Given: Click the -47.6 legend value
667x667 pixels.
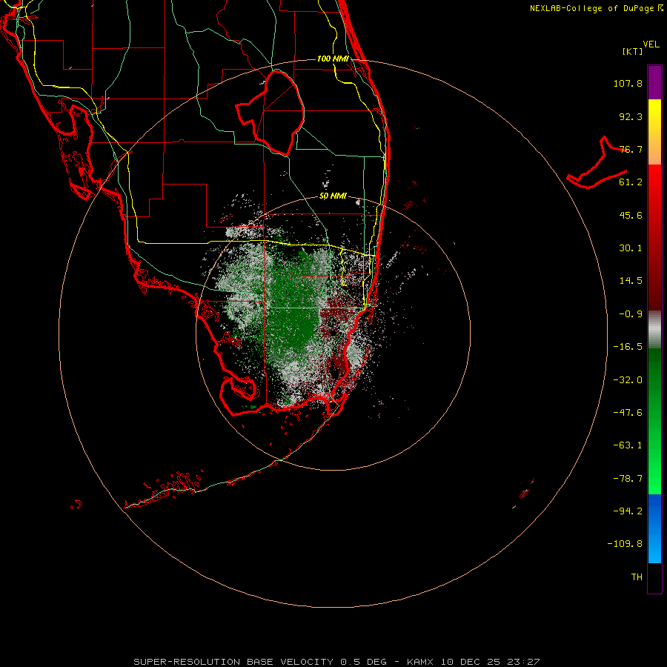Looking at the screenshot, I should (x=628, y=413).
